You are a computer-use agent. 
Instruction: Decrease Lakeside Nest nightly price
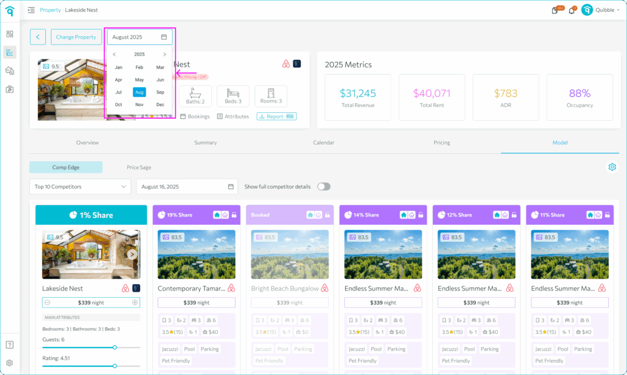point(48,303)
